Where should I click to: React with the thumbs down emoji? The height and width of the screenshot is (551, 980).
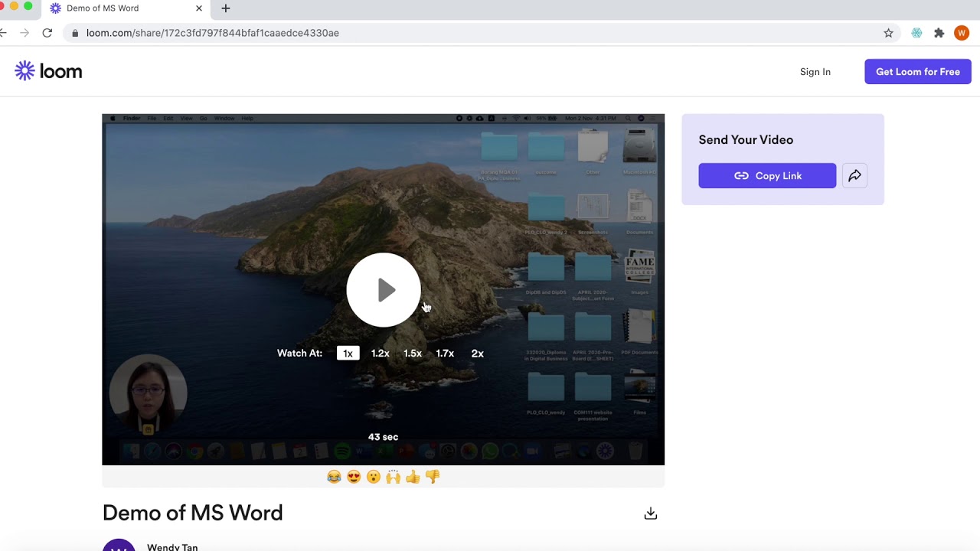point(433,477)
